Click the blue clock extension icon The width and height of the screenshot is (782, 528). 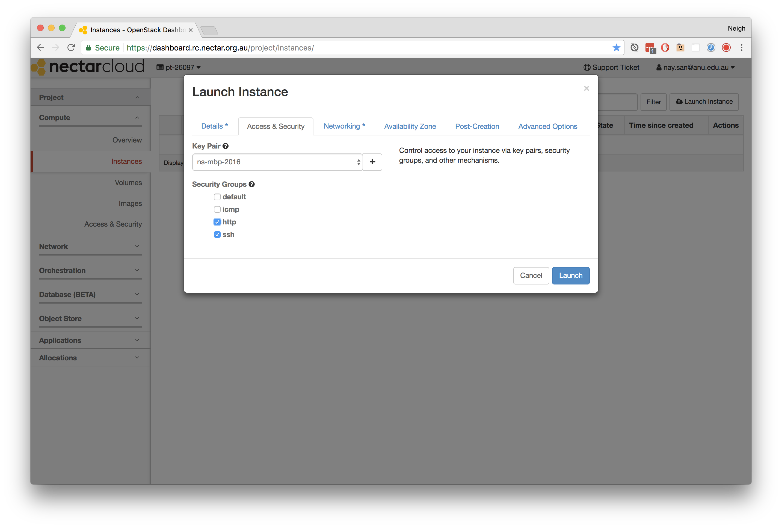[711, 48]
